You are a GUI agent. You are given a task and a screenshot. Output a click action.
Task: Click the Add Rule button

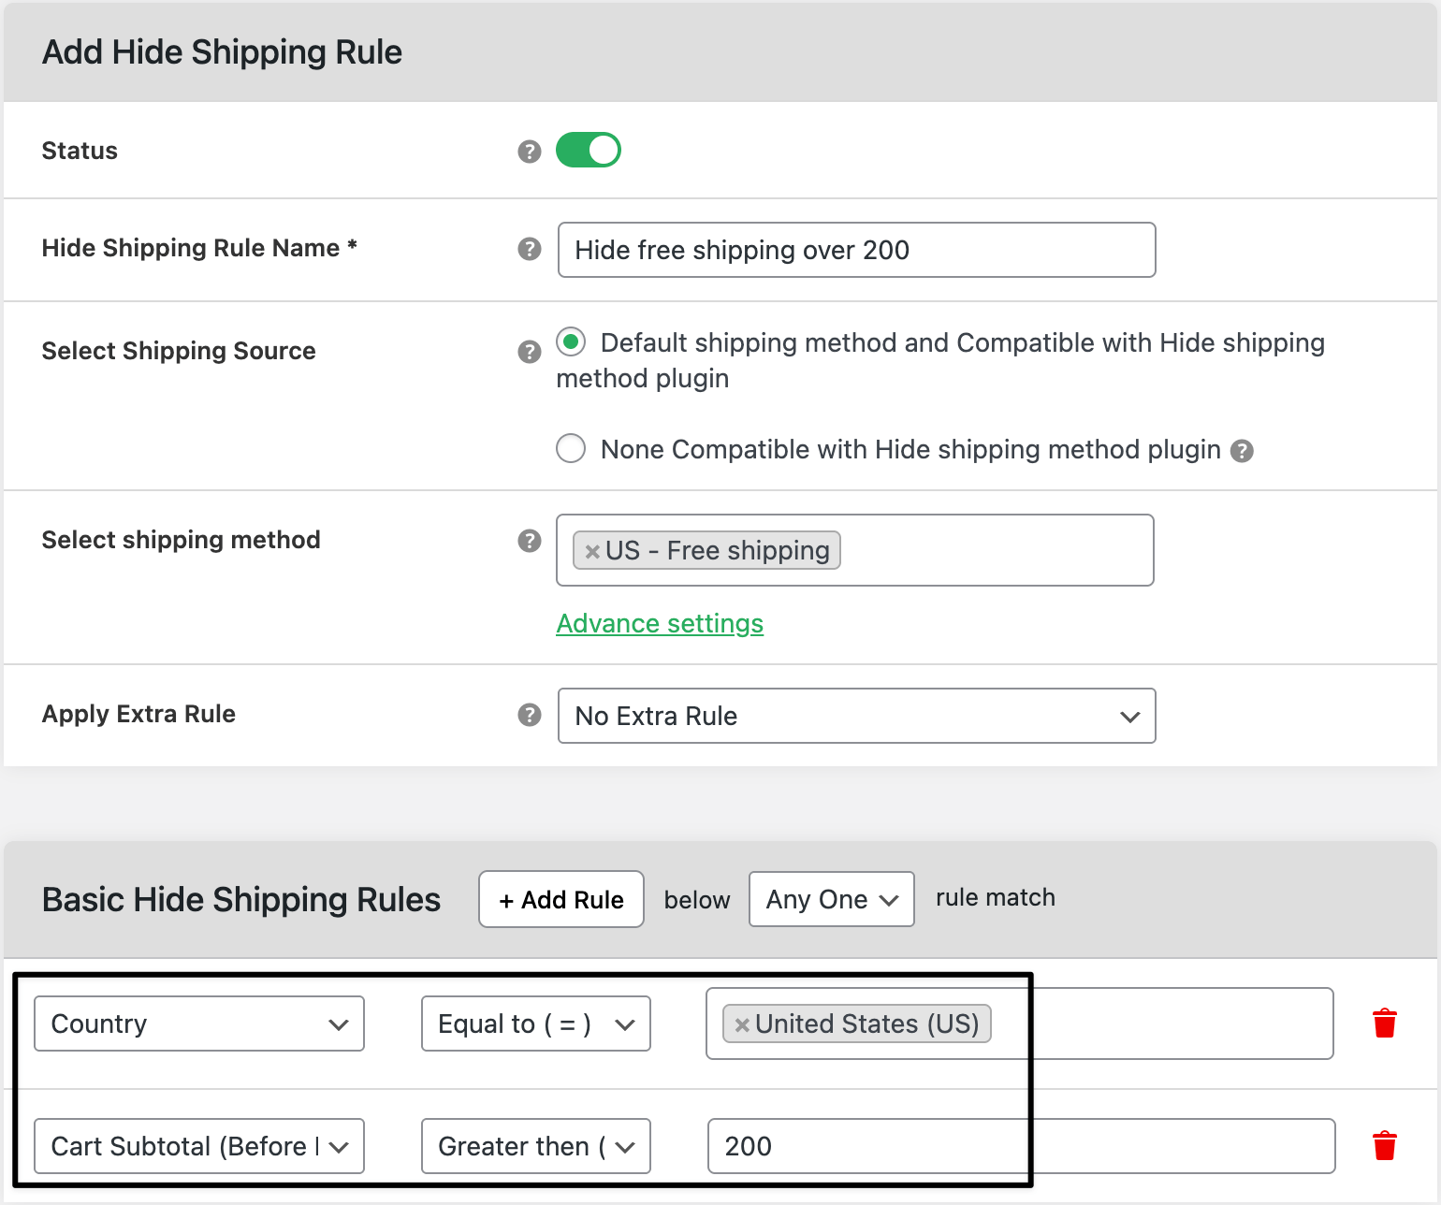click(x=560, y=899)
